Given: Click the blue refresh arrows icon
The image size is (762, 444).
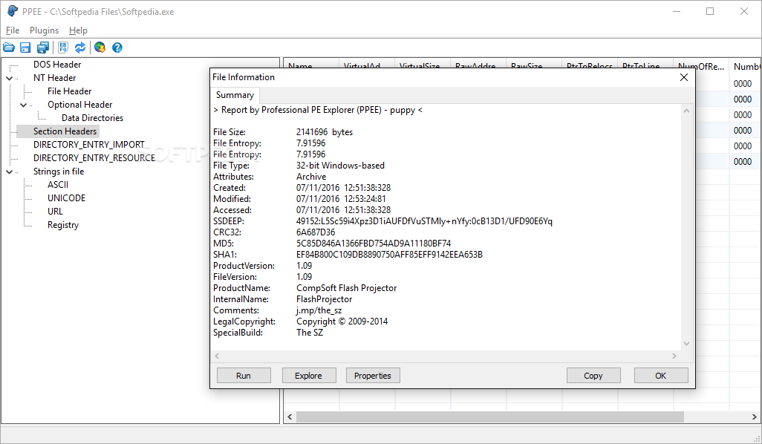Looking at the screenshot, I should point(80,48).
